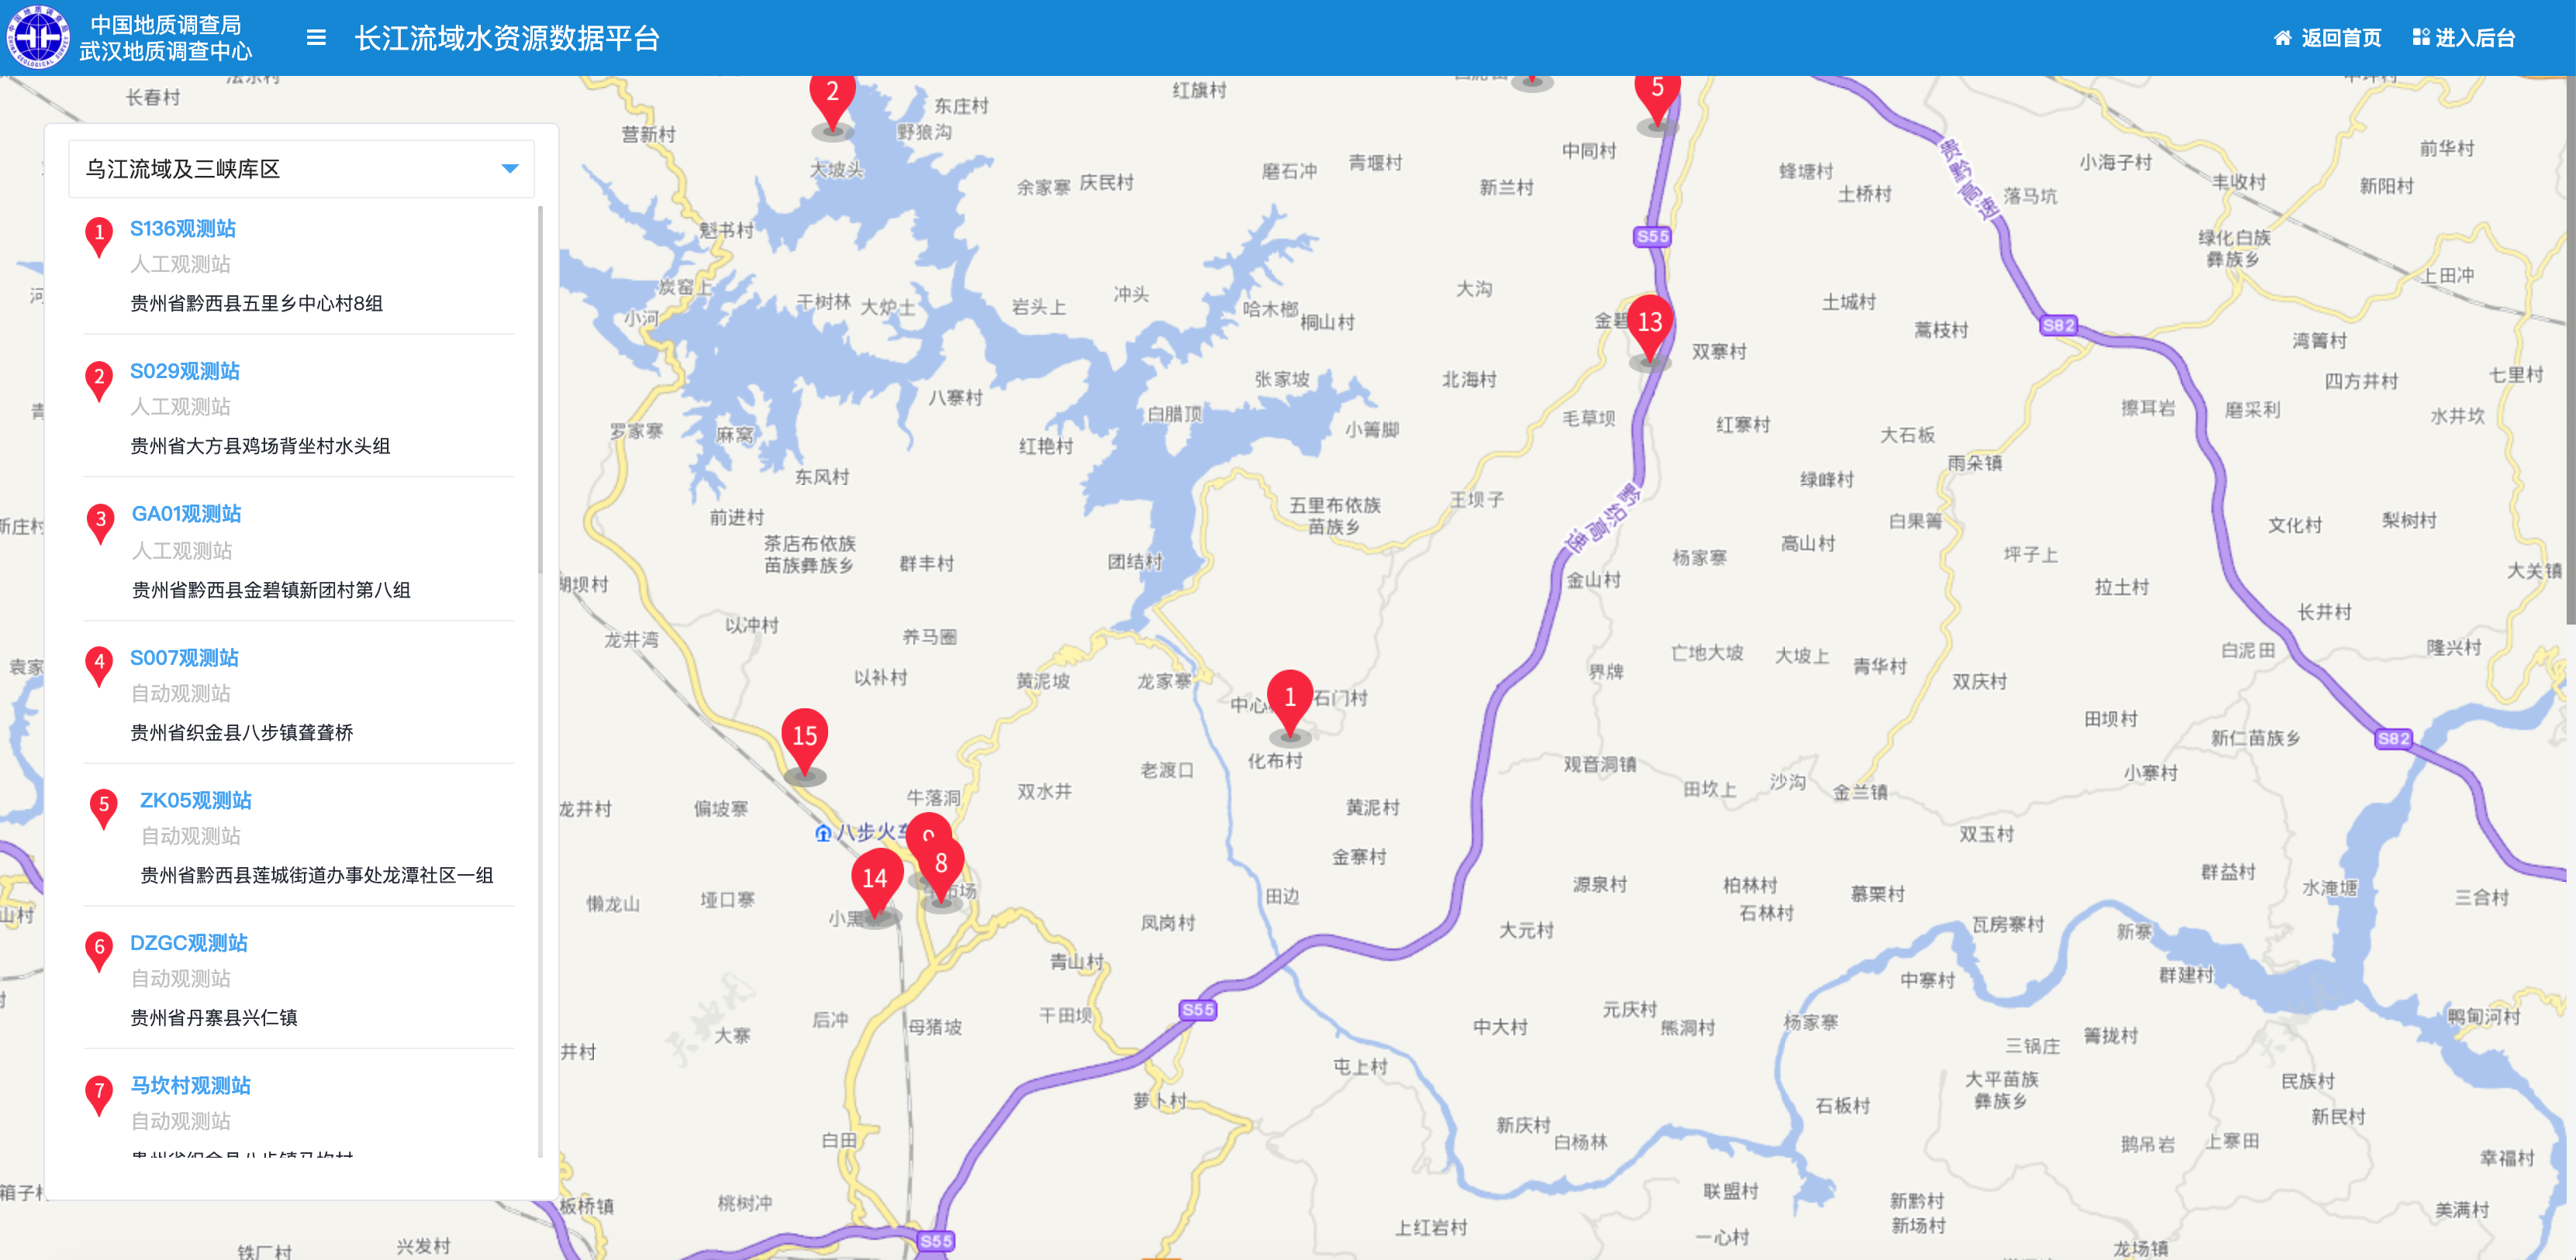This screenshot has width=2576, height=1260.
Task: Click the grid icon beside 进入后台
Action: pos(2421,37)
